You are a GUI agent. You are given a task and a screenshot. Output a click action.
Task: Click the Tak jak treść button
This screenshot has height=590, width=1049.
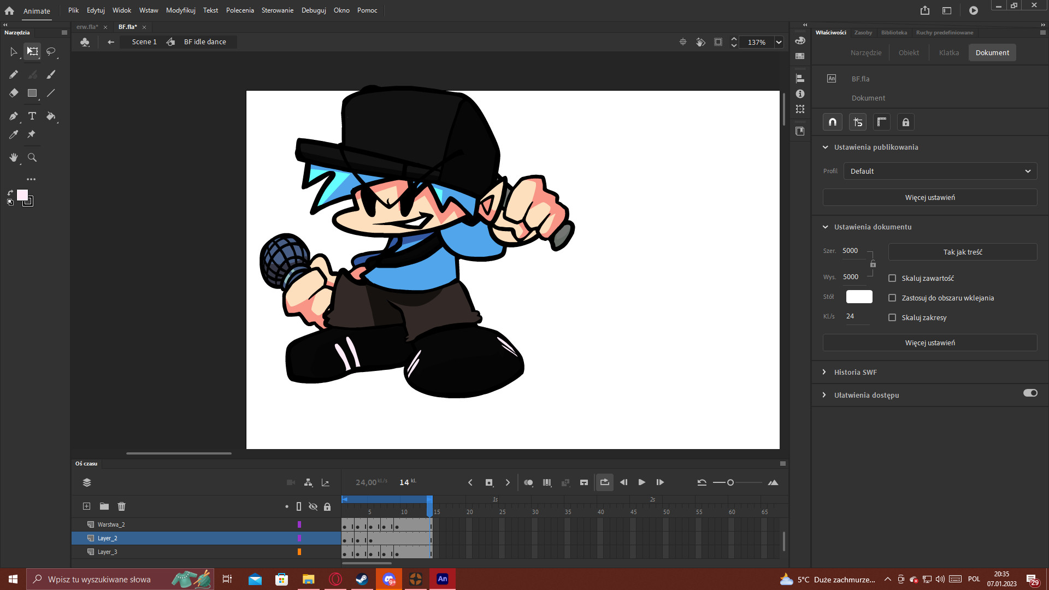click(x=963, y=252)
